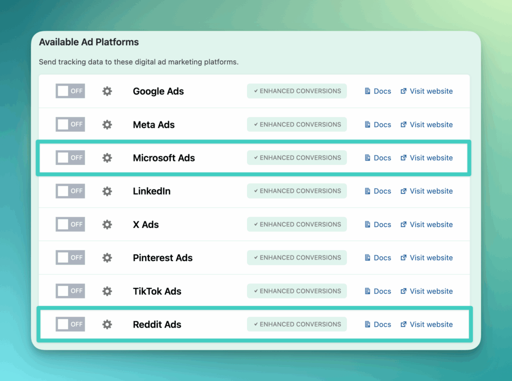
Task: Click the Available Ad Platforms heading
Action: click(x=89, y=42)
